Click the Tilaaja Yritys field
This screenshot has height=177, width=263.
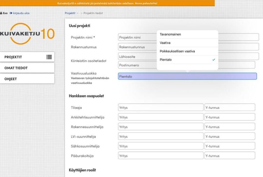click(161, 107)
